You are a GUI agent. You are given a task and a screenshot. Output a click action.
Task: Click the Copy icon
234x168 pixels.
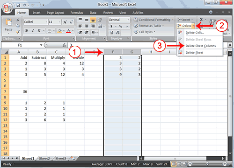coord(18,26)
